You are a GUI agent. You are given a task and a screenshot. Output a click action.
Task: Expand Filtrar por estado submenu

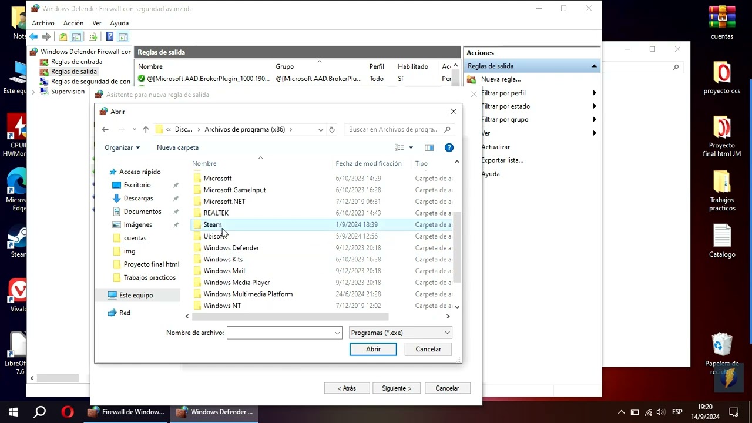(594, 106)
